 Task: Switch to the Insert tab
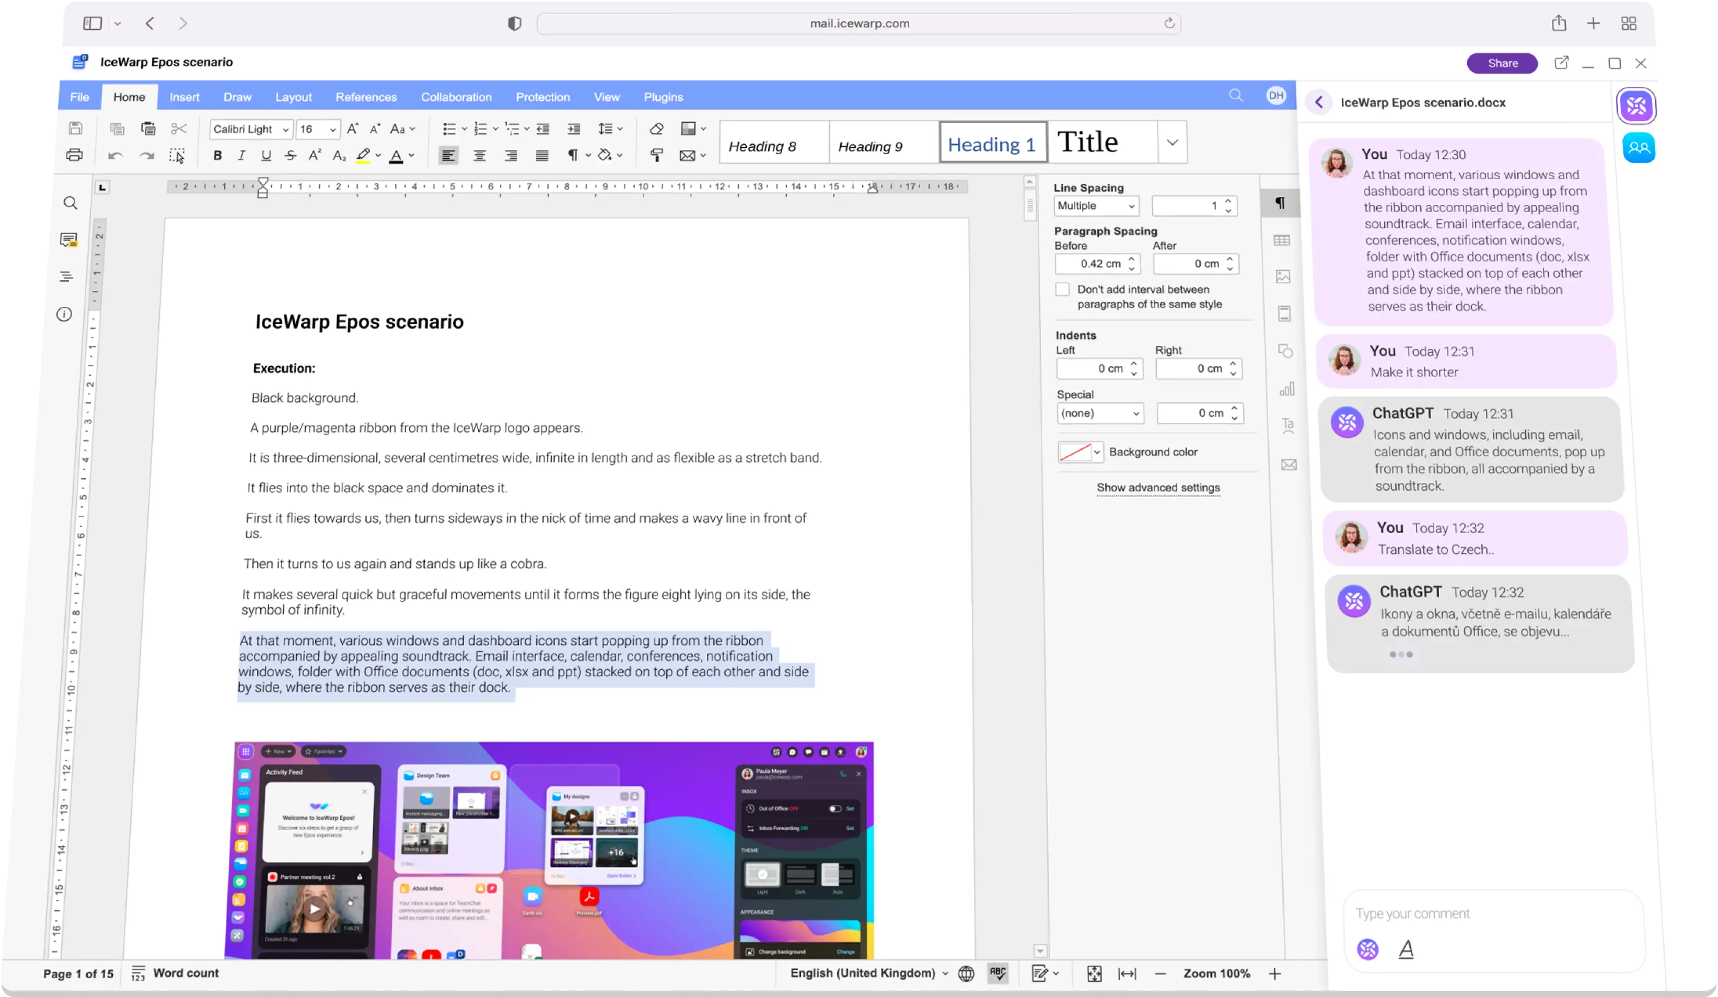184,97
